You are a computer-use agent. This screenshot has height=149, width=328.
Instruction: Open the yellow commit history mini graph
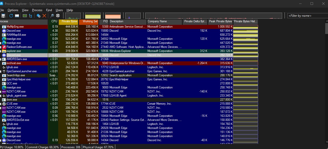coord(93,16)
